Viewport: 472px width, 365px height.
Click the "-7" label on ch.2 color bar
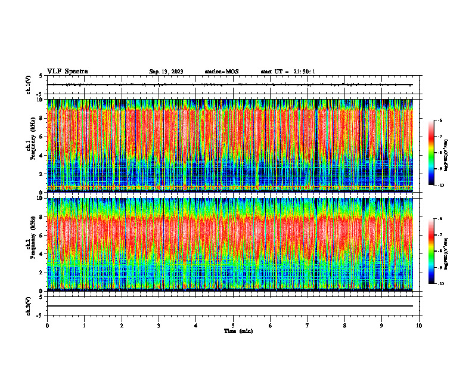tap(440, 235)
